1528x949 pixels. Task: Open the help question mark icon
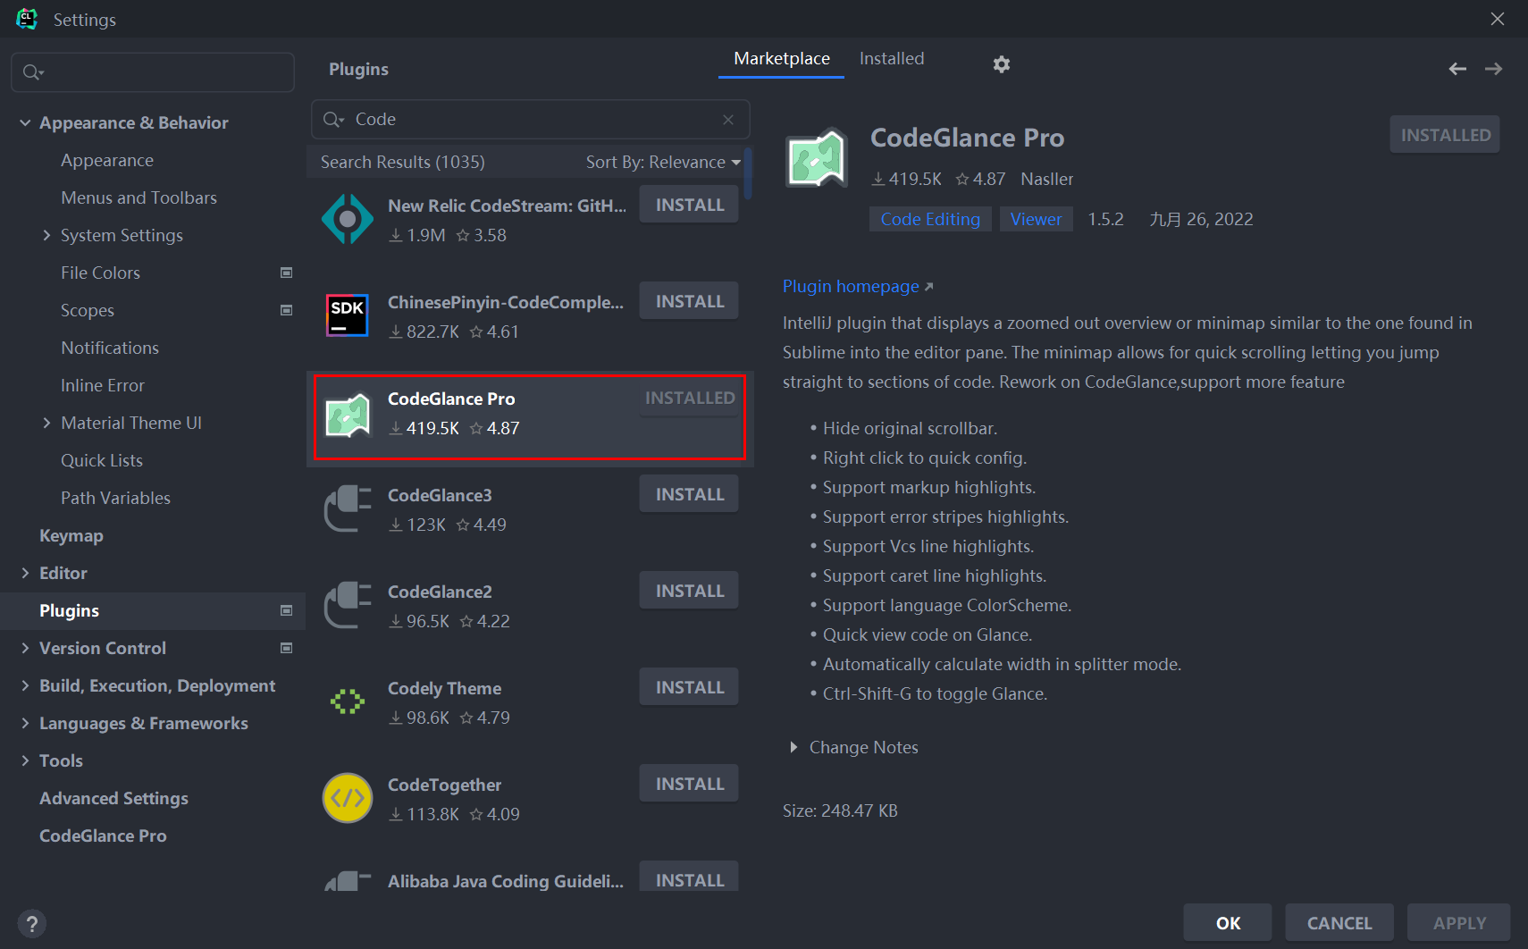click(x=32, y=923)
